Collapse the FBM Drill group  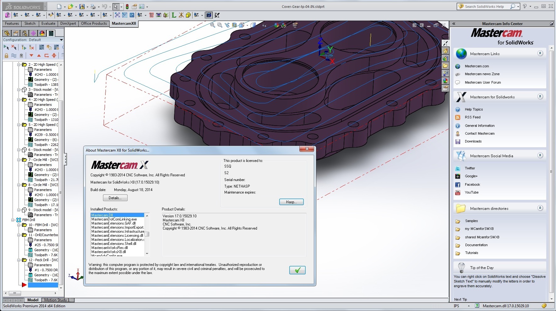click(x=13, y=220)
